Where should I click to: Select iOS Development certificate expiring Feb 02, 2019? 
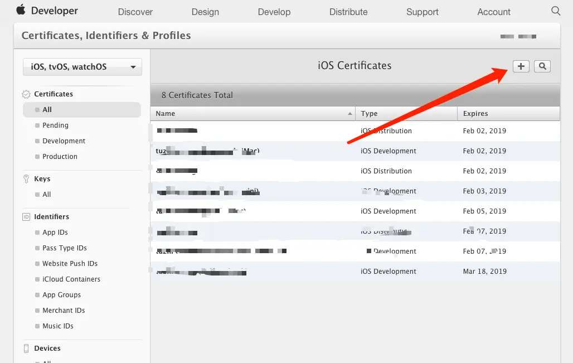click(x=355, y=151)
